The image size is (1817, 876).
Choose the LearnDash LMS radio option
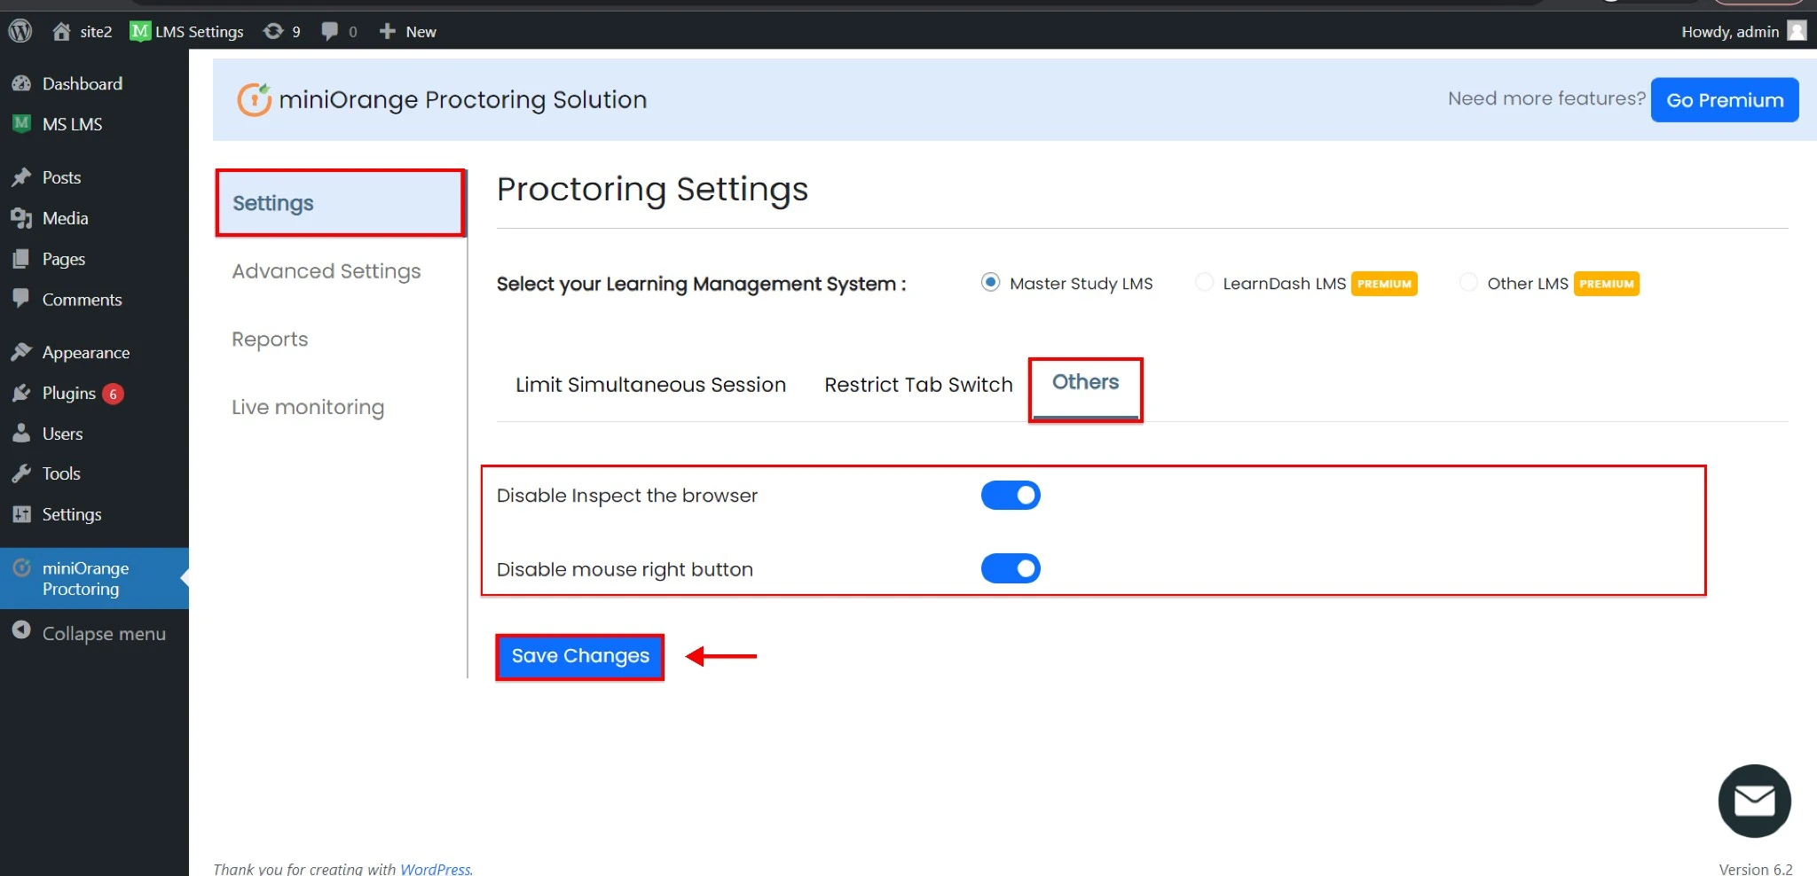(1204, 282)
